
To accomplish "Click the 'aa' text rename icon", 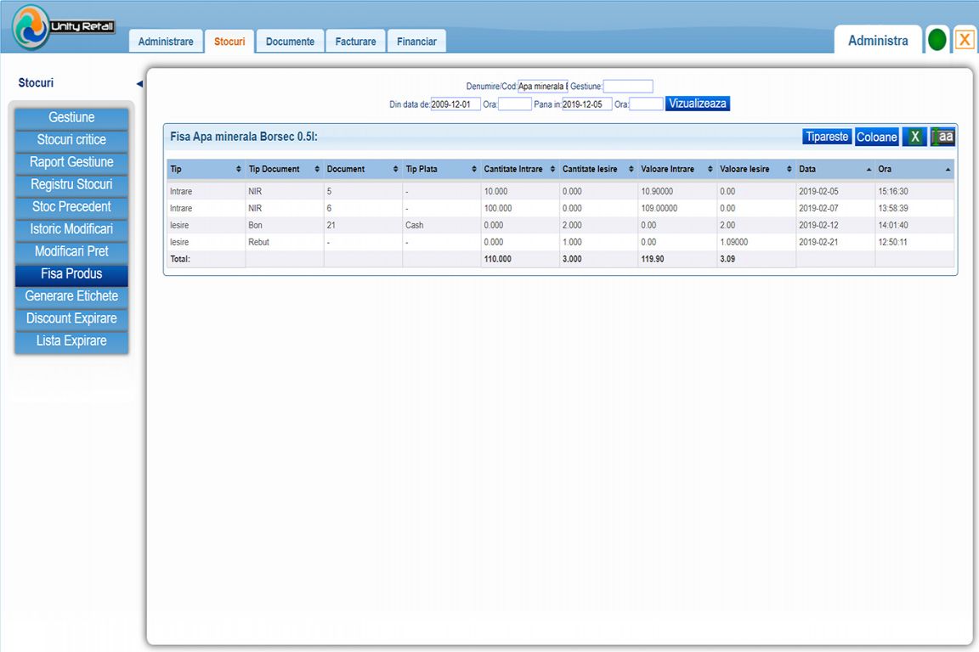I will [942, 138].
